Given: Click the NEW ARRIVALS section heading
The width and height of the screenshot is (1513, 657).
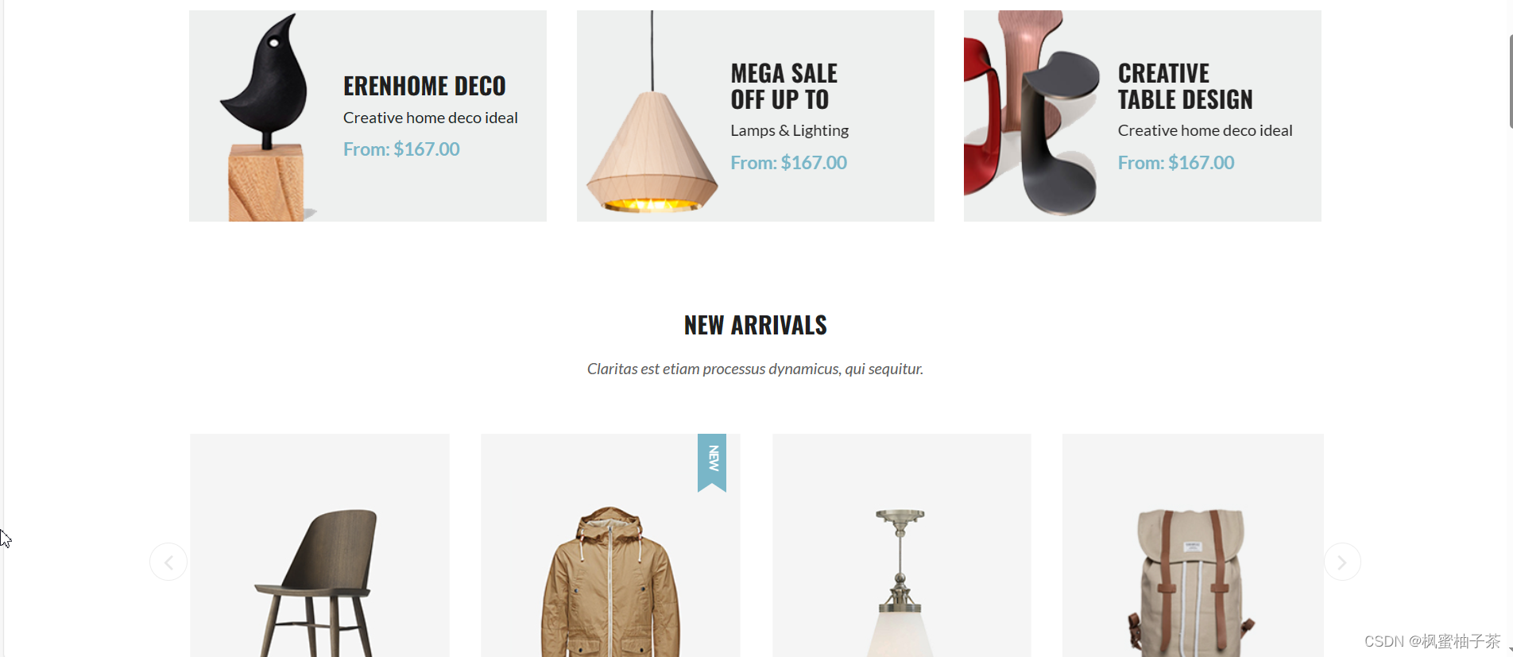Looking at the screenshot, I should click(x=756, y=325).
